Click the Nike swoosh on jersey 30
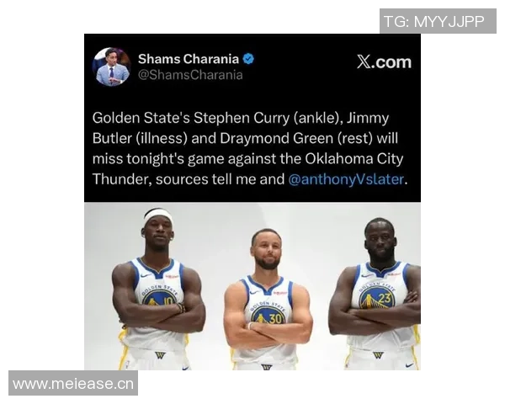505x404 pixels. [254, 293]
